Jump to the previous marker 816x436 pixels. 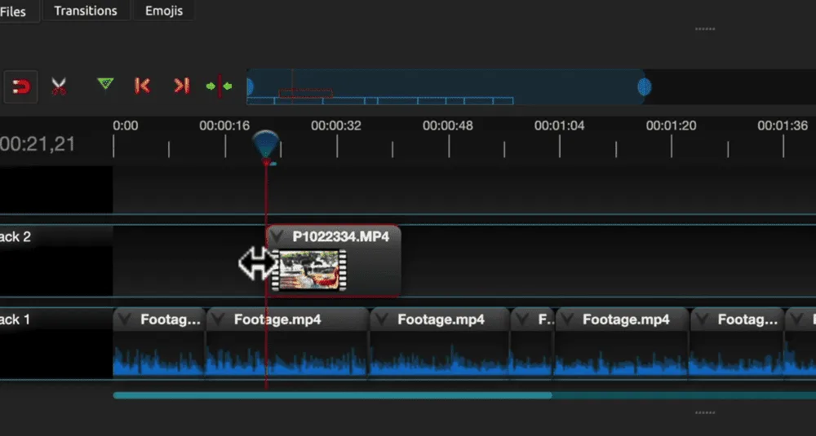(142, 86)
